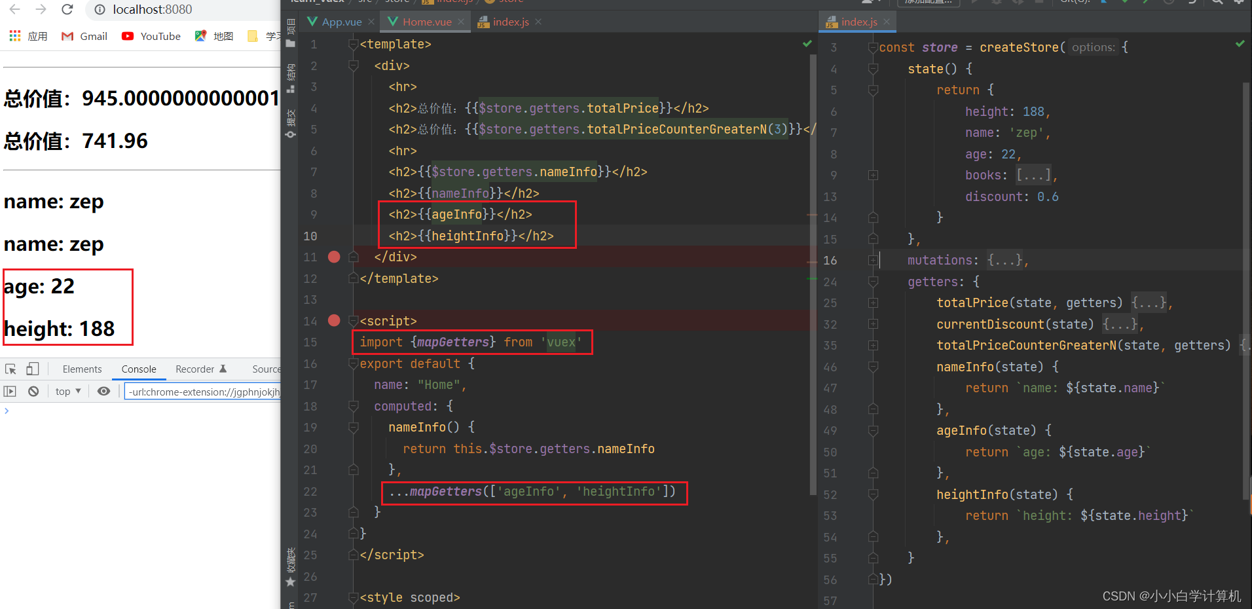Open the 地图 maps bookmark
1252x609 pixels.
pos(214,36)
